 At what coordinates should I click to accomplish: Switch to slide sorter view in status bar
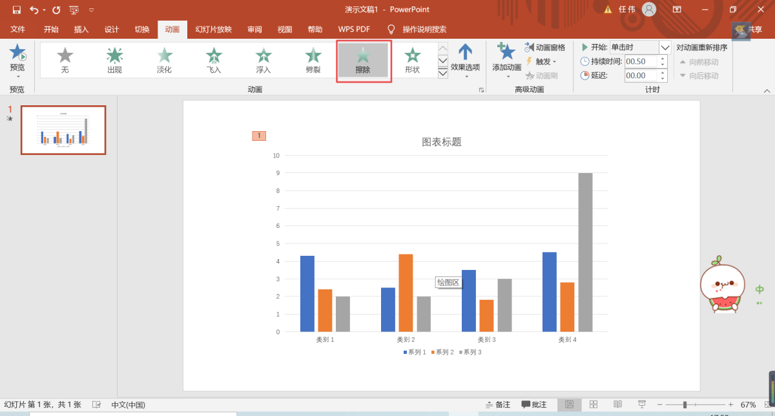(594, 404)
